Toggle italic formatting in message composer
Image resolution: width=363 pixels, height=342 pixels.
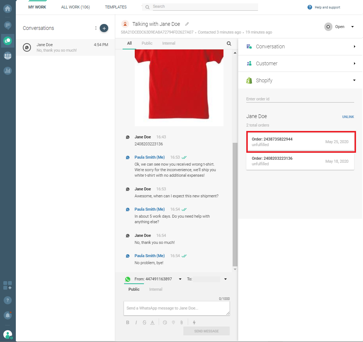coord(136,322)
